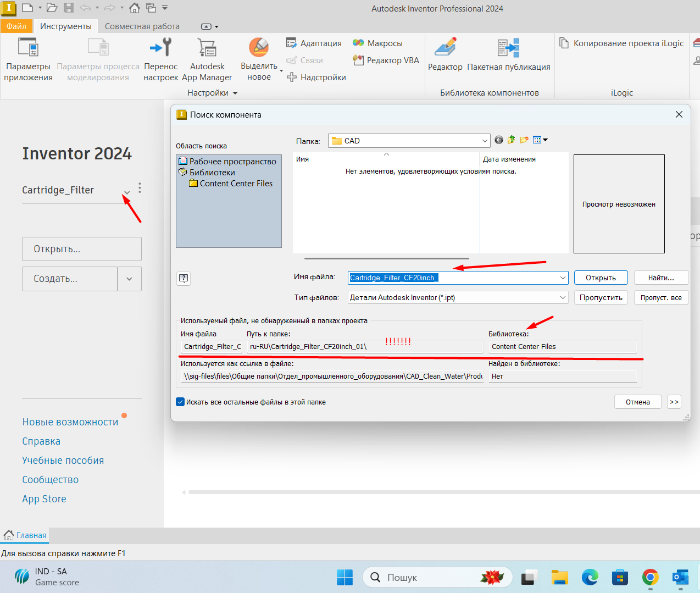The width and height of the screenshot is (700, 593).
Task: Sort list by Дата изменения column header
Action: click(509, 159)
